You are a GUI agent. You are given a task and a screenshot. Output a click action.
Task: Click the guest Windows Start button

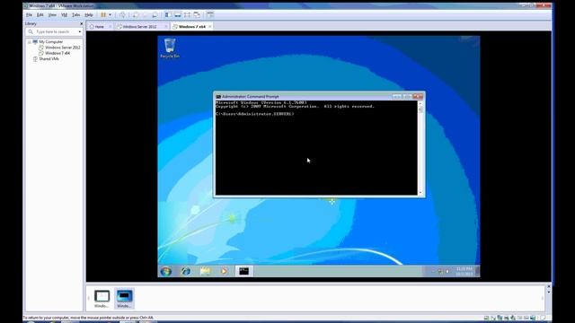point(166,271)
